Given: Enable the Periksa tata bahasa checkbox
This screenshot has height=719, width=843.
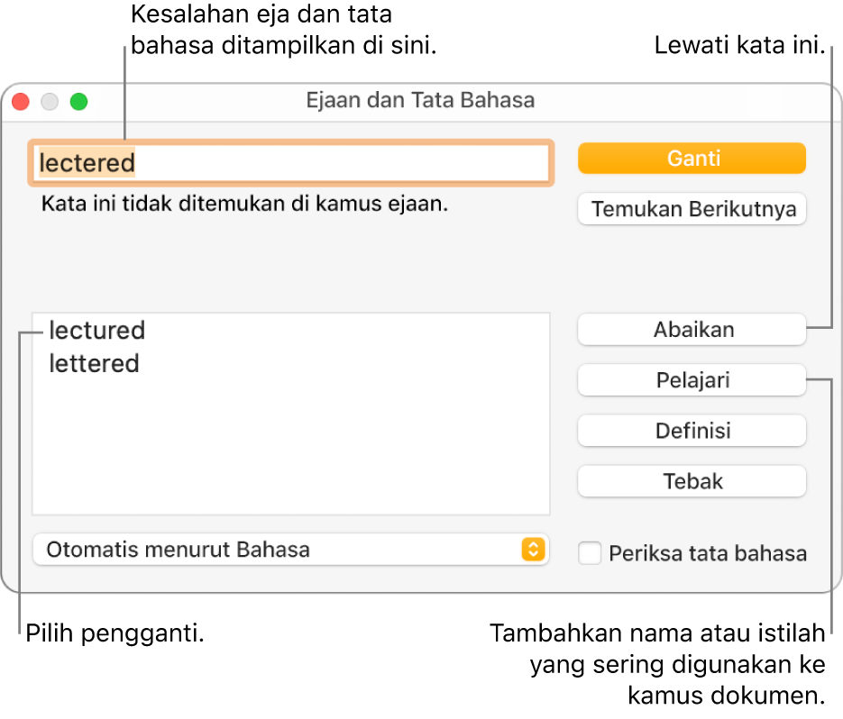Looking at the screenshot, I should pos(591,552).
